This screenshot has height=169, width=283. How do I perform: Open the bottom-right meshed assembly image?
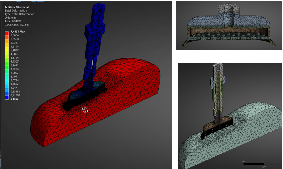(x=230, y=116)
